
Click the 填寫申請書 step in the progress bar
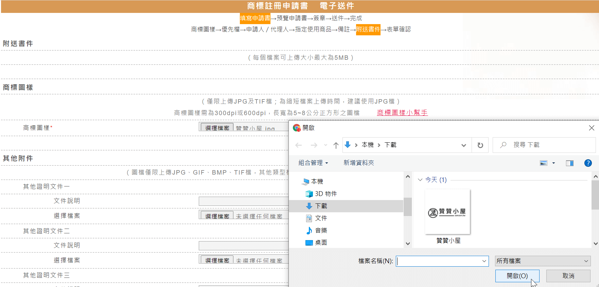click(x=255, y=18)
